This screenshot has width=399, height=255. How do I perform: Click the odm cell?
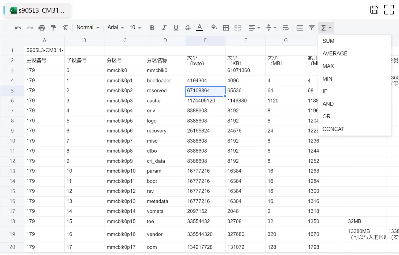165,247
